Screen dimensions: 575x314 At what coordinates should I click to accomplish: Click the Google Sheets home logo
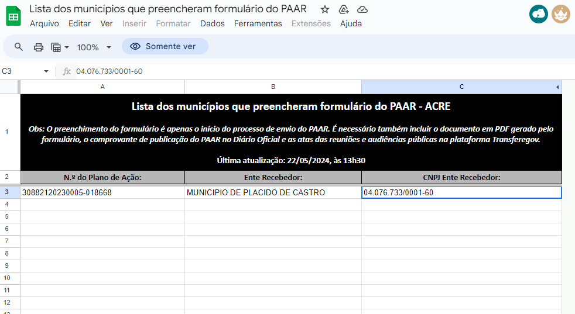[13, 16]
